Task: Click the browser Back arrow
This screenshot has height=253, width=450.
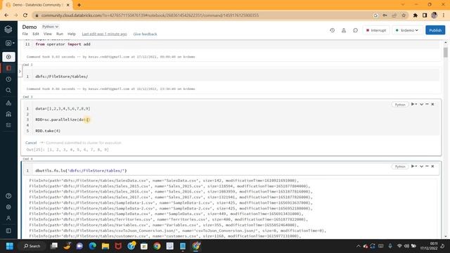Action: point(6,15)
